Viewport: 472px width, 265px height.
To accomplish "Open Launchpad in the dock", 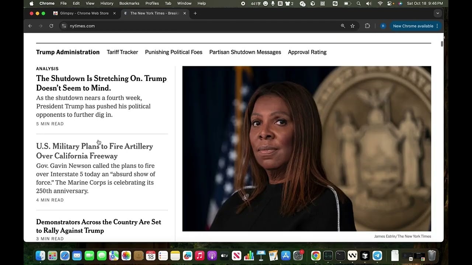I will coord(52,255).
